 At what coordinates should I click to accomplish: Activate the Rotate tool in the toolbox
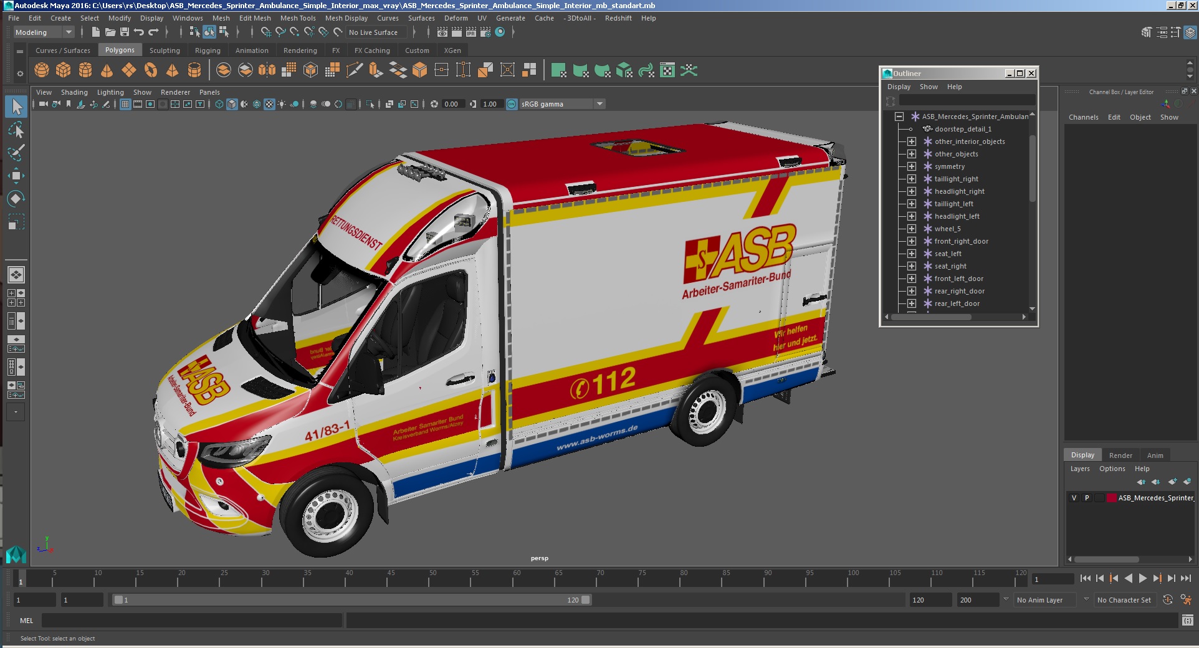pos(16,199)
